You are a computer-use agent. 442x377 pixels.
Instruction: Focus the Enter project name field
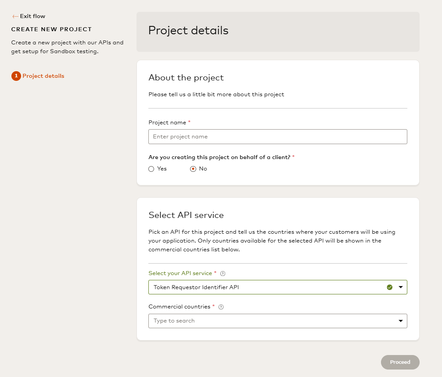[x=277, y=137]
